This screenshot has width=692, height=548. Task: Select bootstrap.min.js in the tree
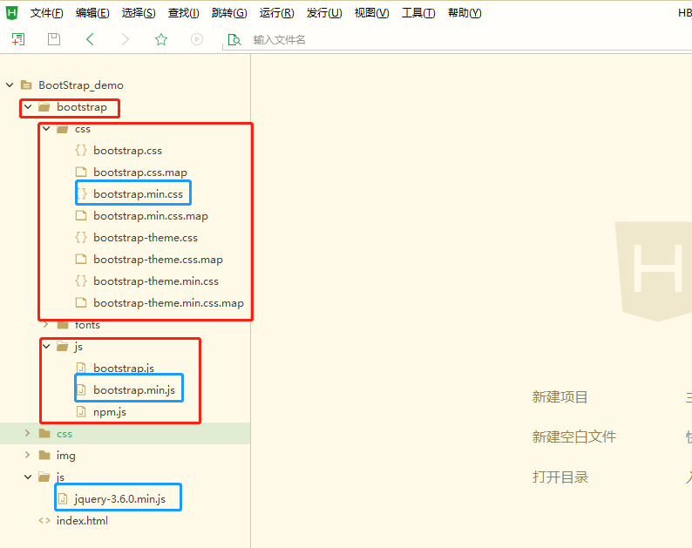[134, 389]
